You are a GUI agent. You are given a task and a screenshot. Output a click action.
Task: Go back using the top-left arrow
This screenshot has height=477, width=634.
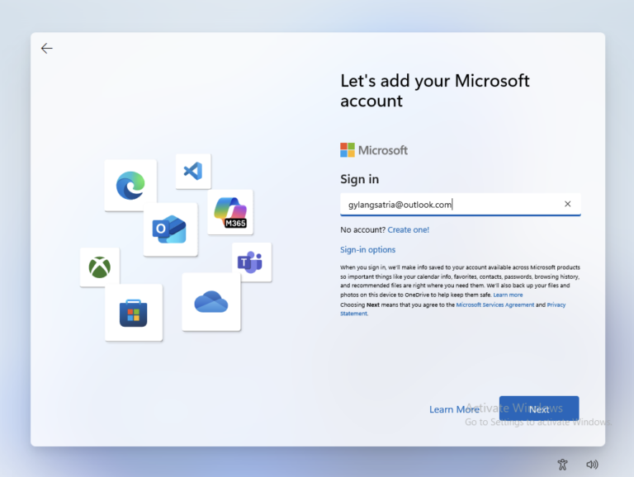click(x=47, y=49)
